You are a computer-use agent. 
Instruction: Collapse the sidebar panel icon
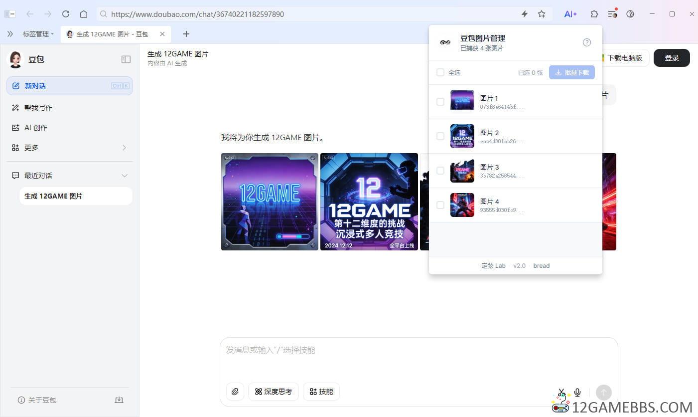tap(126, 59)
